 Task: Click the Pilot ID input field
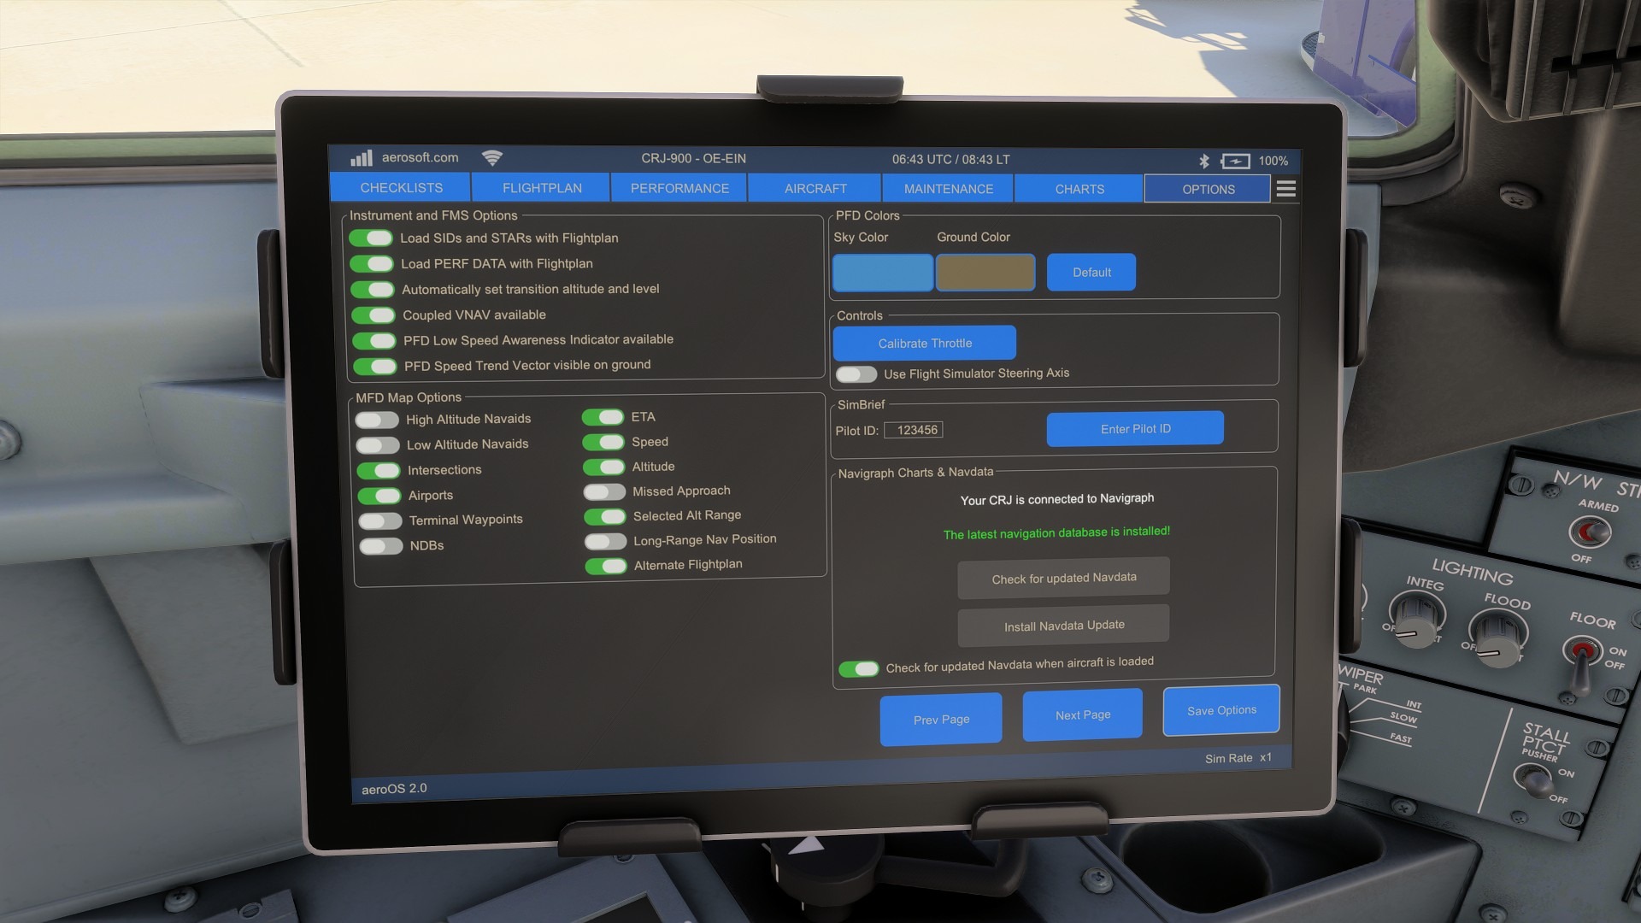click(913, 430)
